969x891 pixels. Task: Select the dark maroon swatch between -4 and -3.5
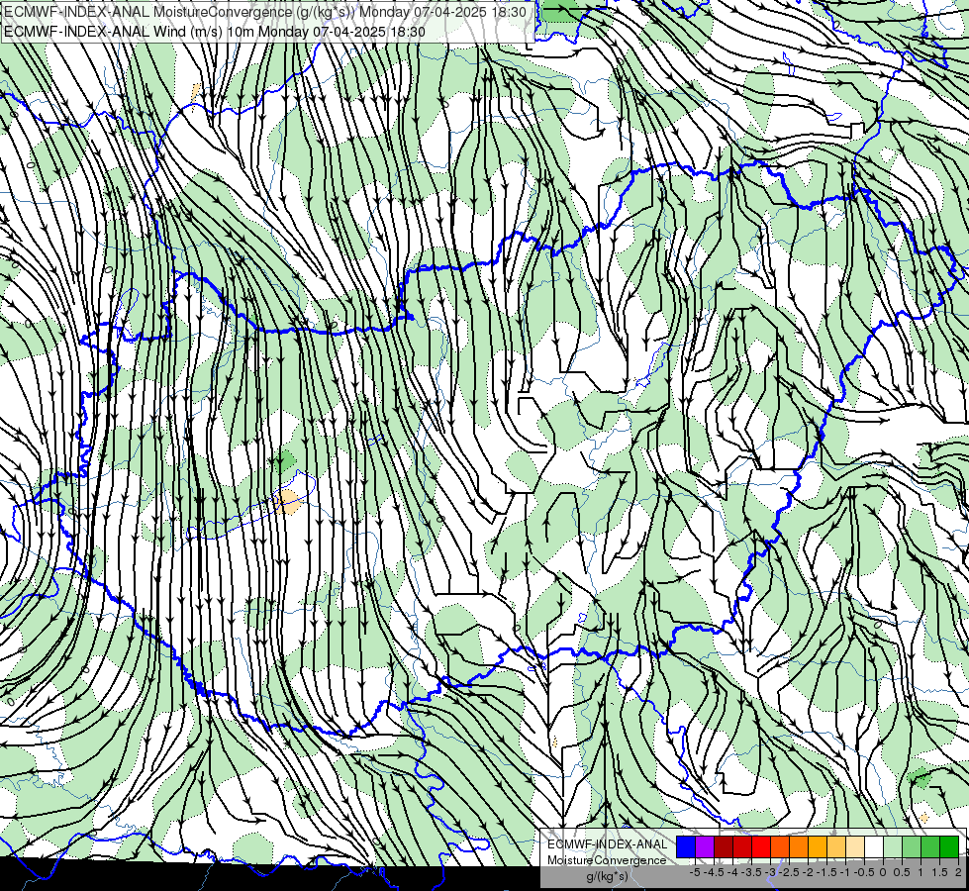tap(724, 847)
